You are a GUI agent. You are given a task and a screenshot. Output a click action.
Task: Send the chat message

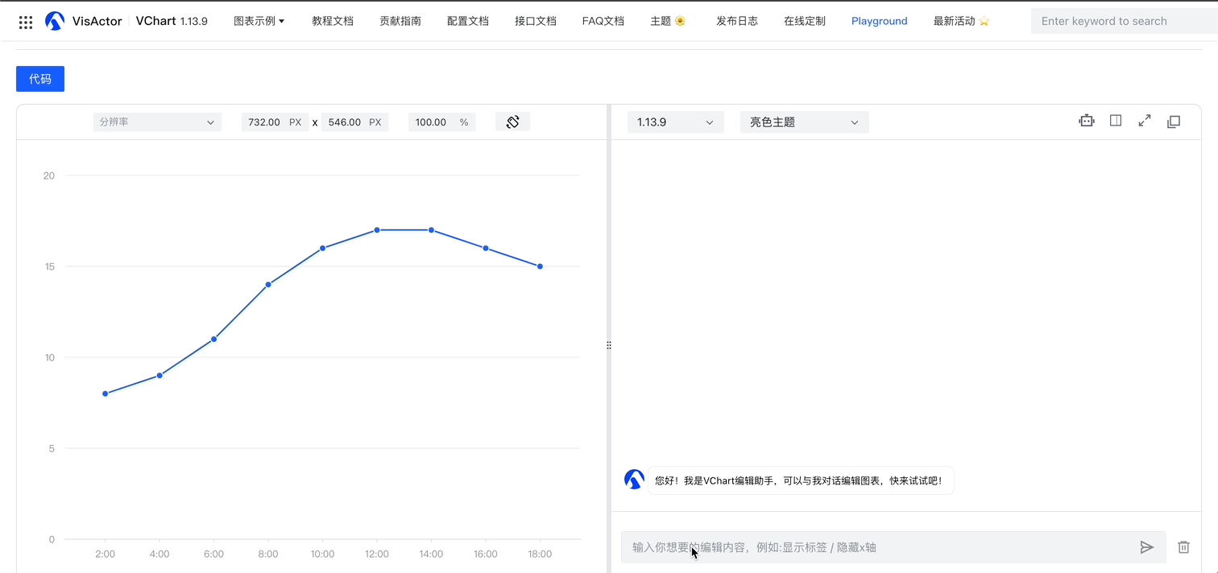[x=1147, y=547]
